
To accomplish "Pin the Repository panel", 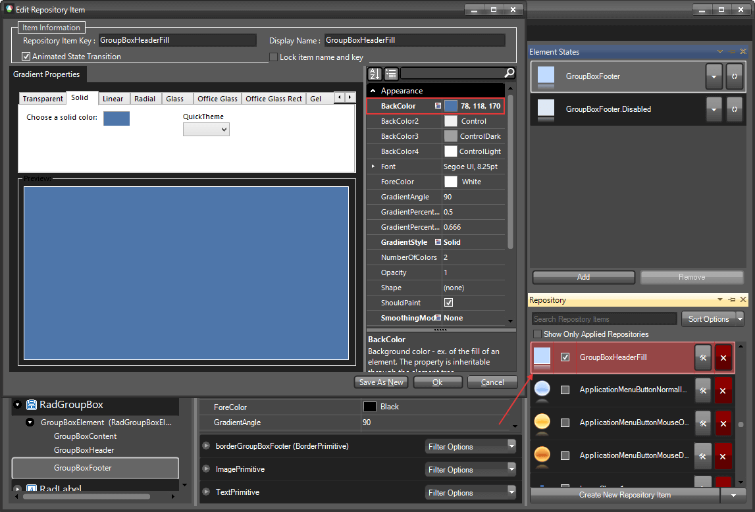I will (x=731, y=300).
